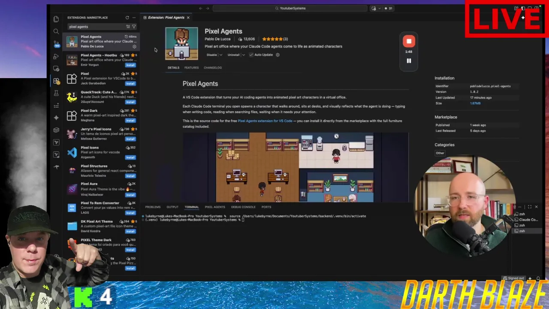Image resolution: width=549 pixels, height=309 pixels.
Task: Refresh the Extensions Marketplace list
Action: coord(127,18)
